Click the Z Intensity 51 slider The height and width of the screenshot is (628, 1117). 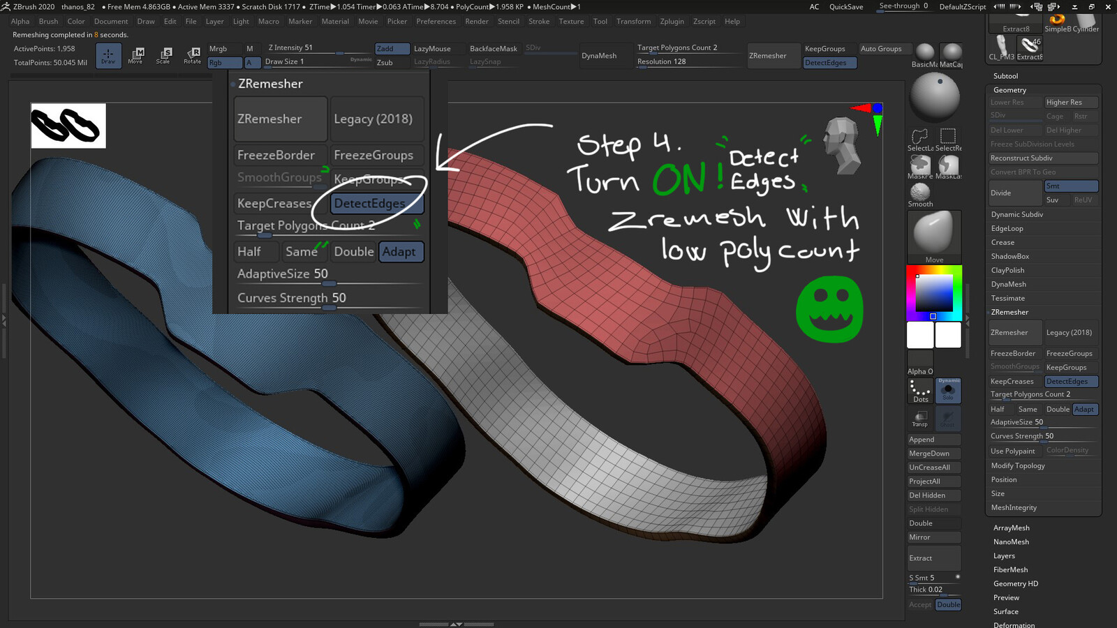(x=318, y=49)
